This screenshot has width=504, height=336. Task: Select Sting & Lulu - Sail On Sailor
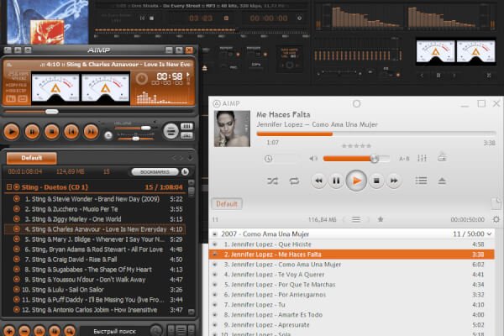coord(95,289)
